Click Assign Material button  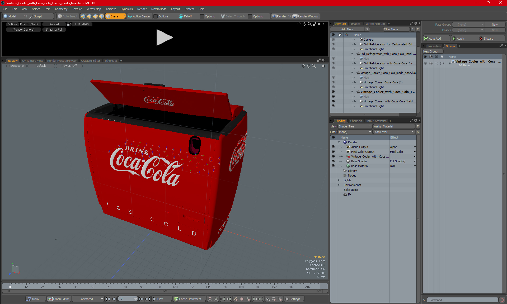point(394,126)
